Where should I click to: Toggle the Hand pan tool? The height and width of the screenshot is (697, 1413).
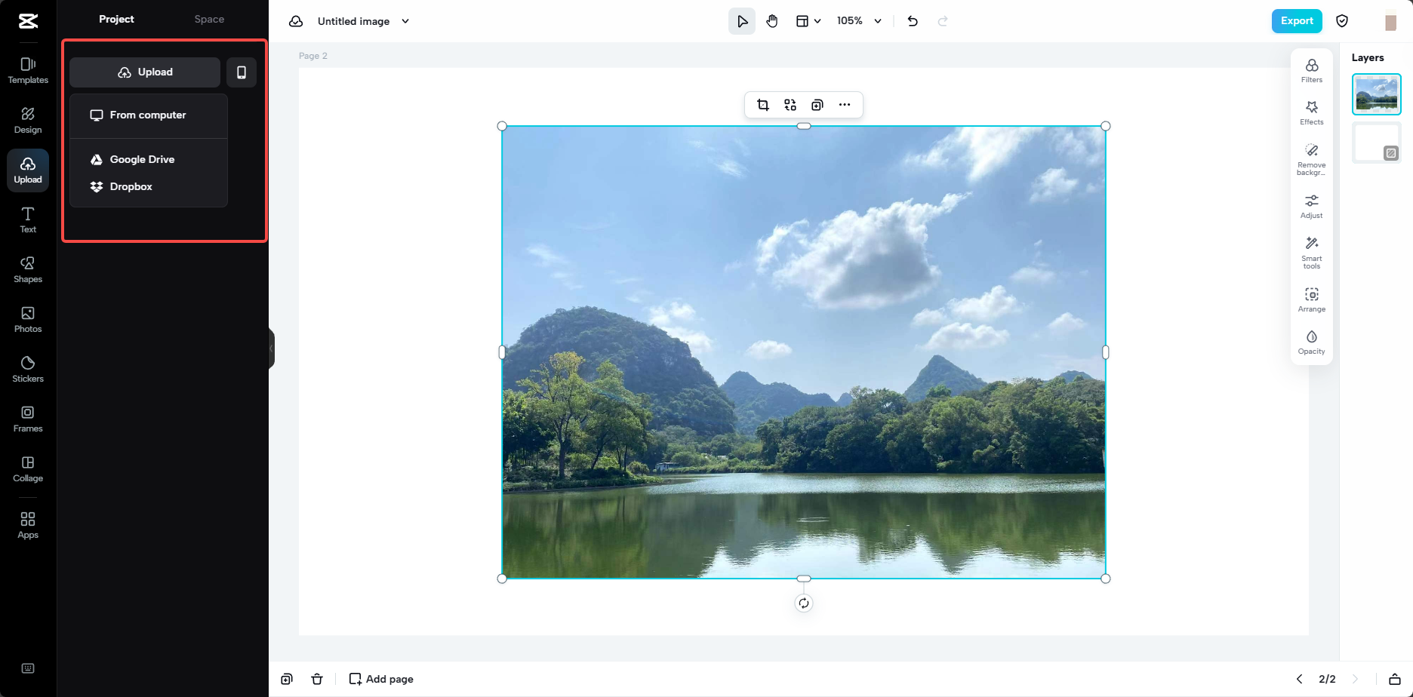(x=772, y=21)
